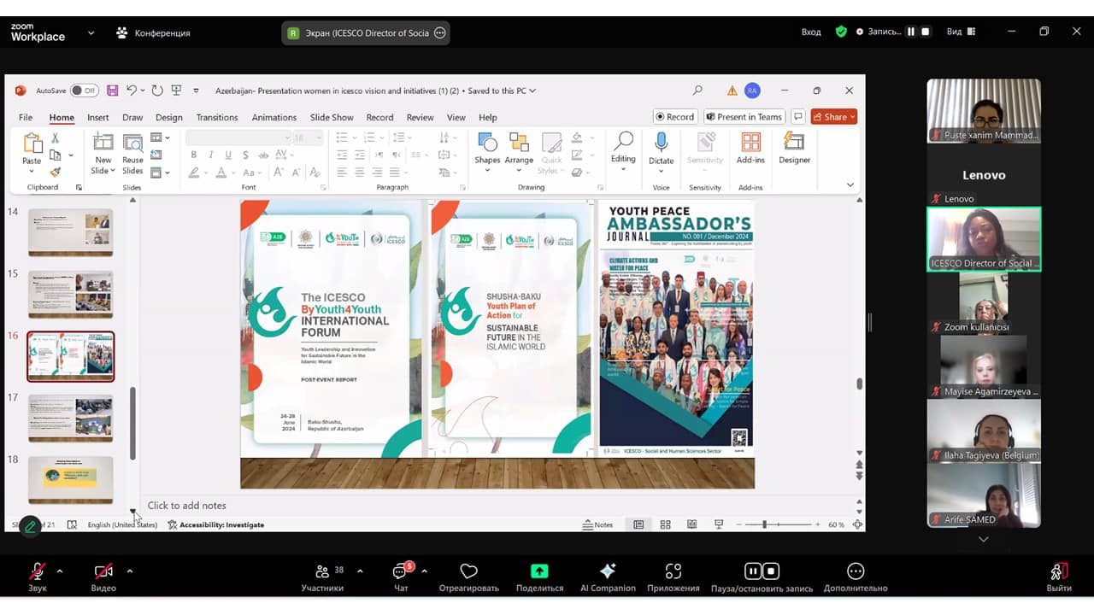Select slide 17 thumbnail
This screenshot has width=1094, height=615.
point(70,418)
